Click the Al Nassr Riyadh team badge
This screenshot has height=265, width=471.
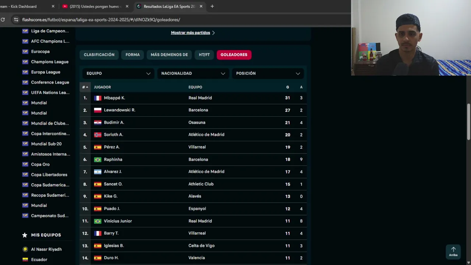(25, 249)
